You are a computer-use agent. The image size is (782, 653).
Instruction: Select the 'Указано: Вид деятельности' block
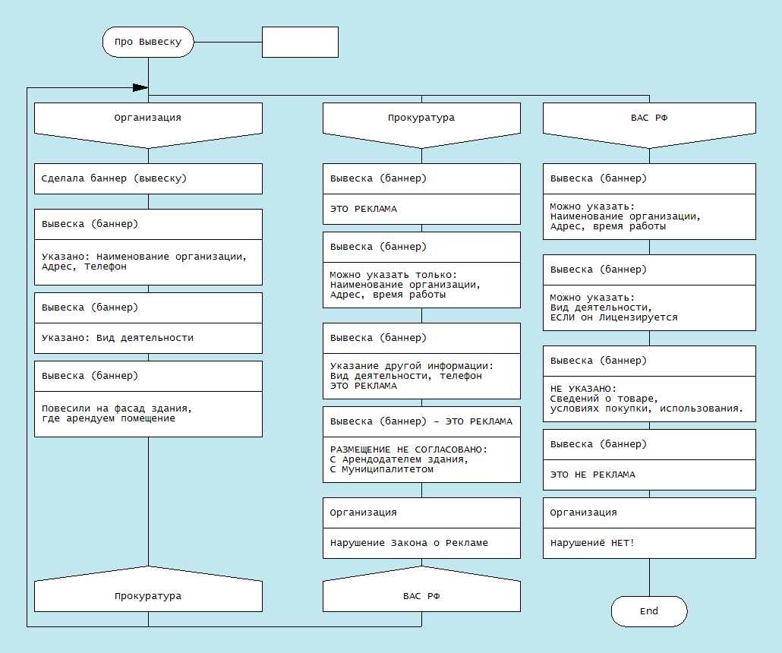coord(148,337)
